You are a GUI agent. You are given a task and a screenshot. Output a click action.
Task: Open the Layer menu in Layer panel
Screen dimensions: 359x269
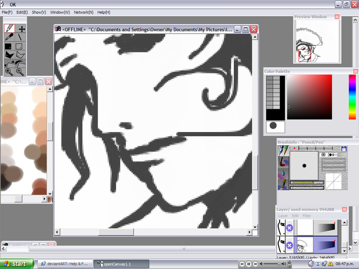[x=283, y=216]
